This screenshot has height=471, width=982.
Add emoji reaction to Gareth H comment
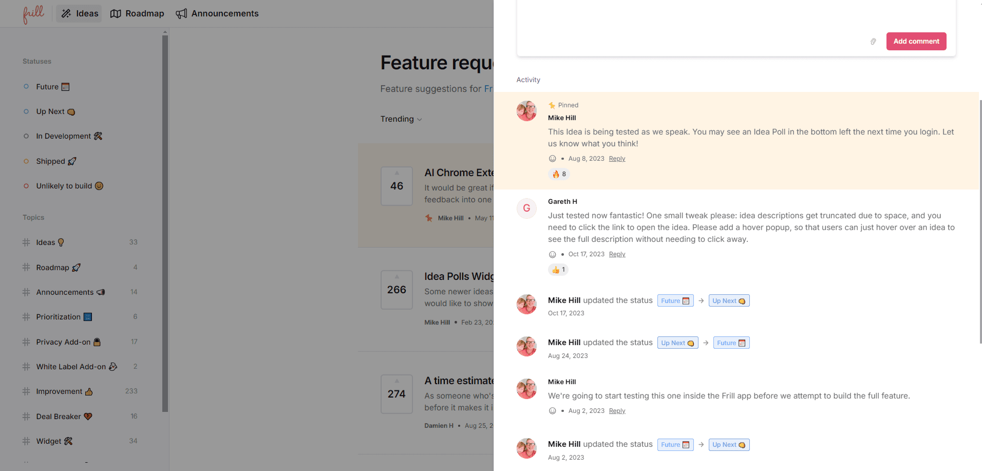(x=553, y=254)
